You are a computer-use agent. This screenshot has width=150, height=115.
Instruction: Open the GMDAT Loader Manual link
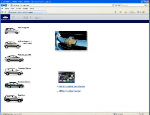(70, 91)
